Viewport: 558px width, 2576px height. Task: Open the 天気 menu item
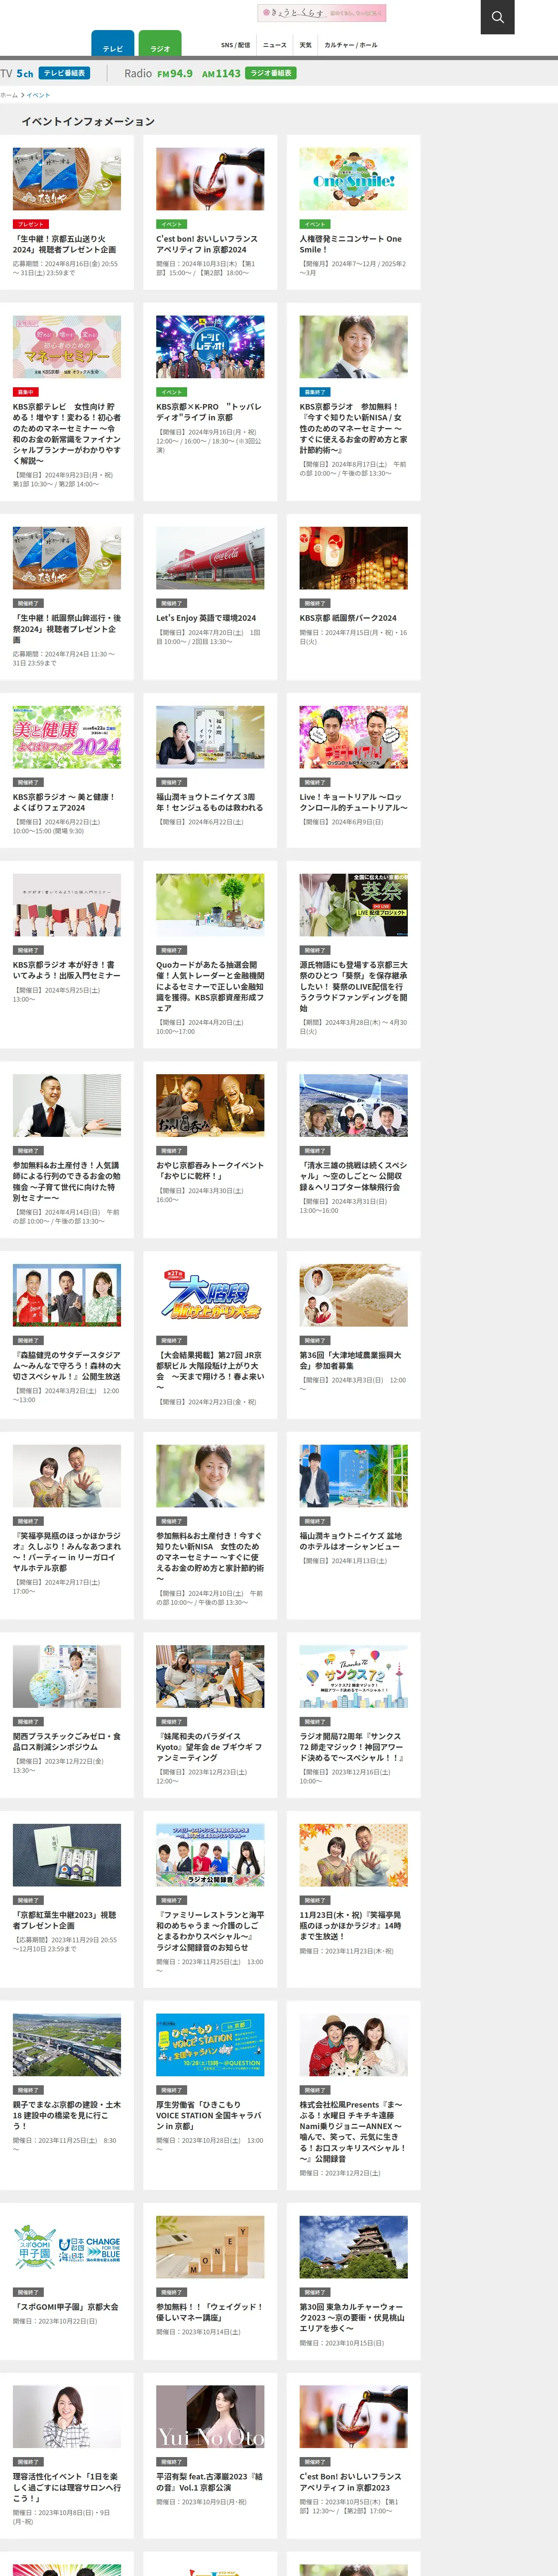click(306, 45)
